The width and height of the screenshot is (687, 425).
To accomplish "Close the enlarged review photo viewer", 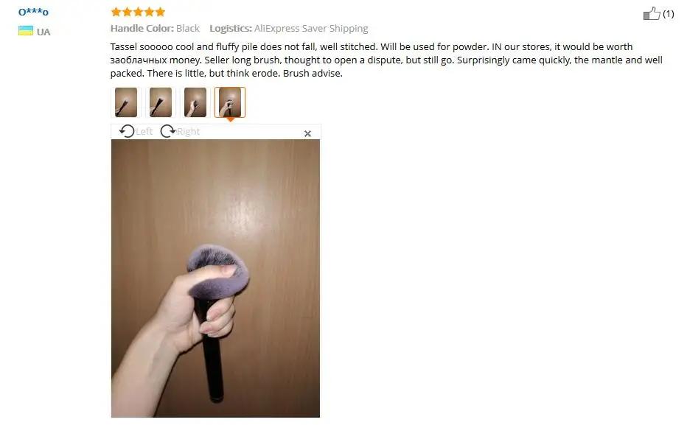I will (307, 133).
